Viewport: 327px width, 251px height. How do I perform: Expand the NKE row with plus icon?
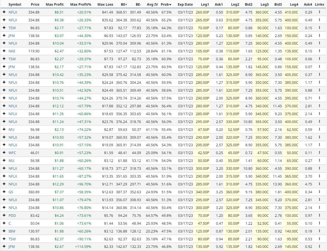[x=4, y=51]
